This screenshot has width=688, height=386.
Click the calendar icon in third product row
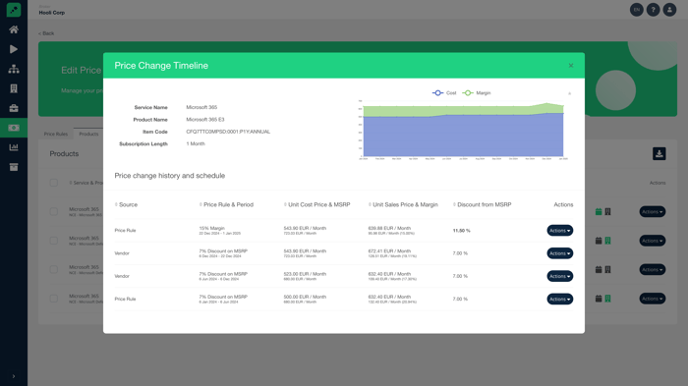pos(599,269)
